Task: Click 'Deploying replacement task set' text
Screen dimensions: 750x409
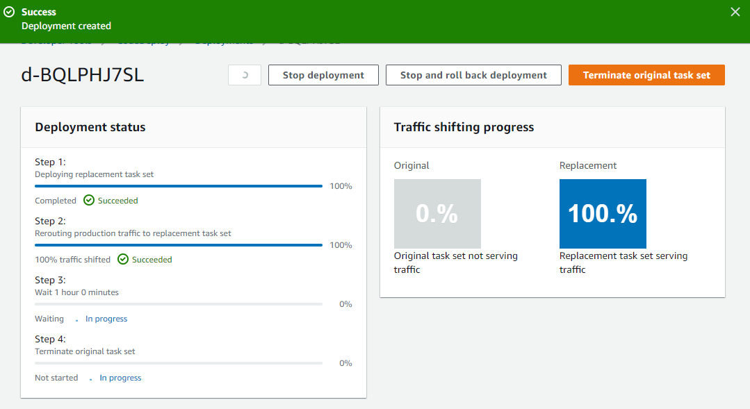Action: pyautogui.click(x=95, y=174)
